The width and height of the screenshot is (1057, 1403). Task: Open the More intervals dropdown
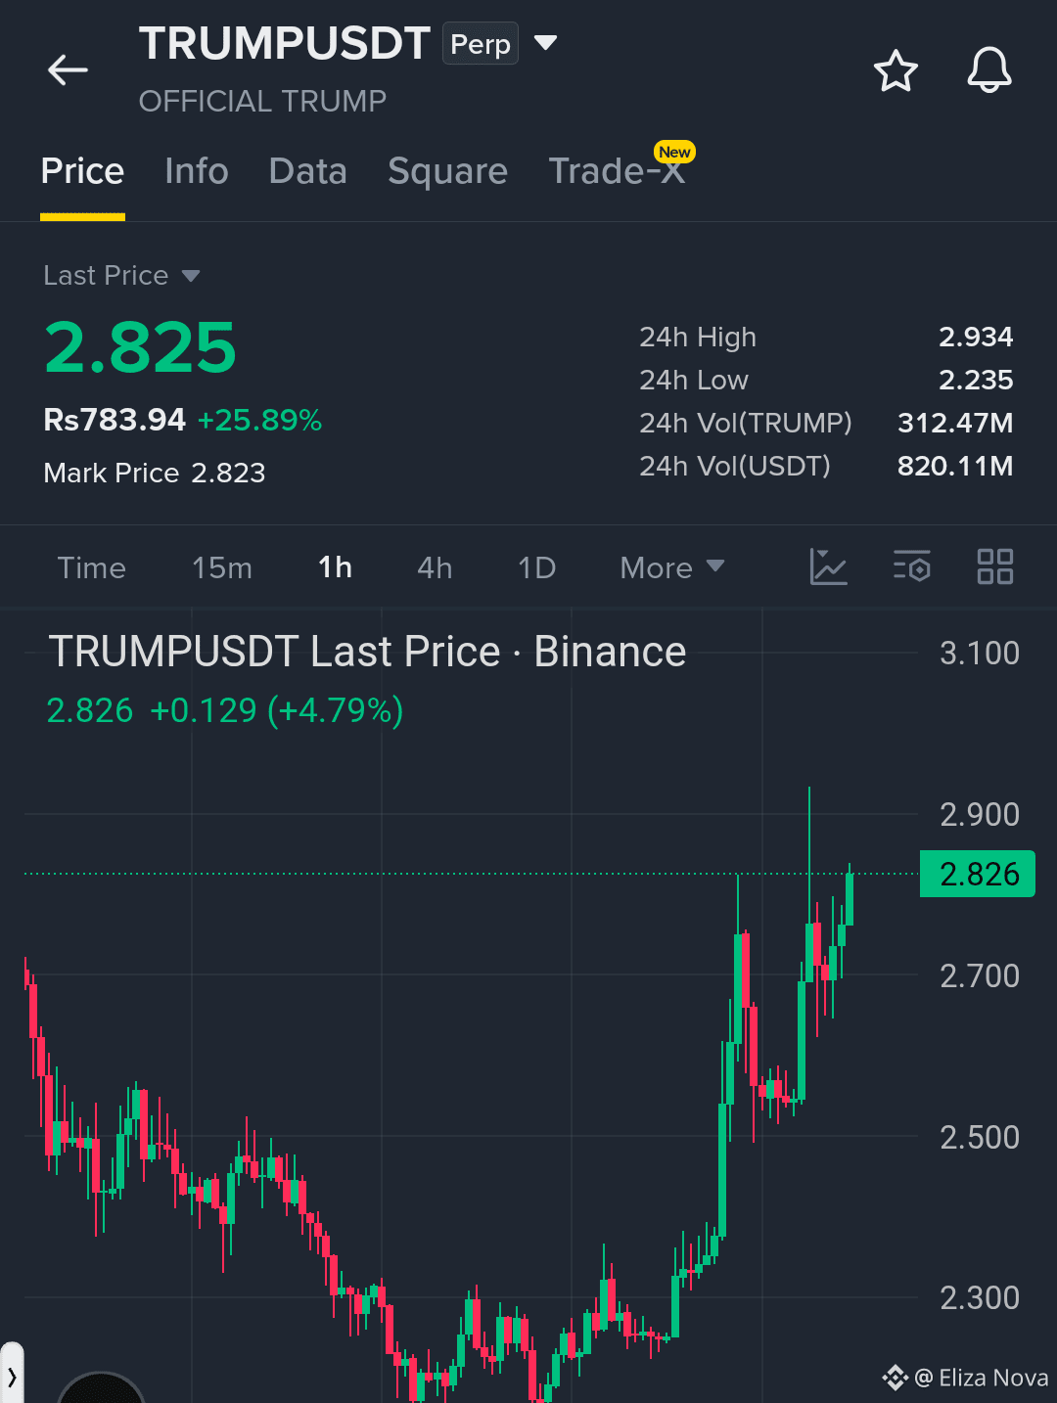pos(672,567)
